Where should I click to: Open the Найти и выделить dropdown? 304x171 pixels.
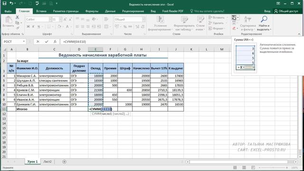264,23
